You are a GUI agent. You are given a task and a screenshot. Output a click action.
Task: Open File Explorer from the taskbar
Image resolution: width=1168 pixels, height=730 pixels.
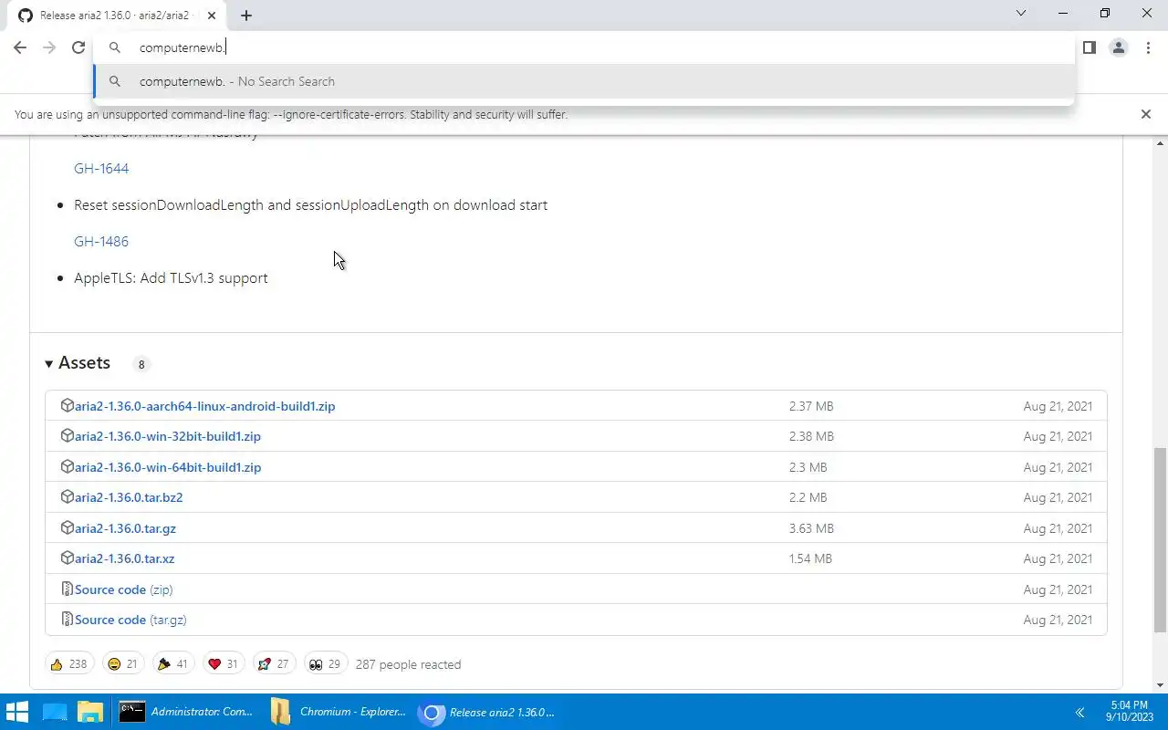(89, 712)
